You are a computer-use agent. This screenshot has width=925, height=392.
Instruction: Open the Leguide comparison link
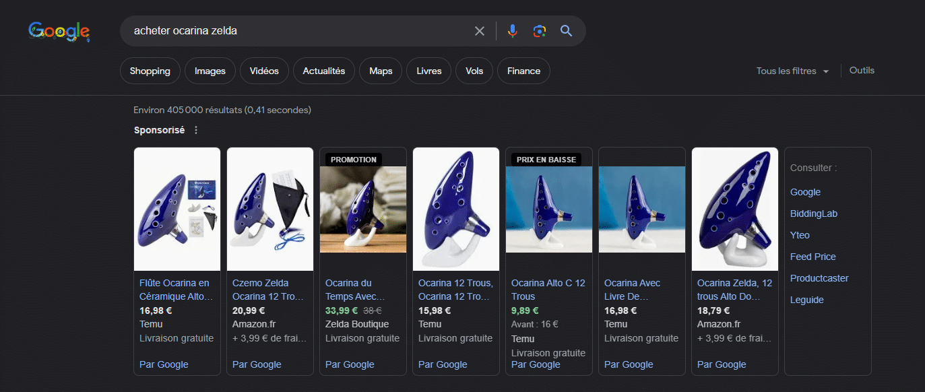point(807,300)
